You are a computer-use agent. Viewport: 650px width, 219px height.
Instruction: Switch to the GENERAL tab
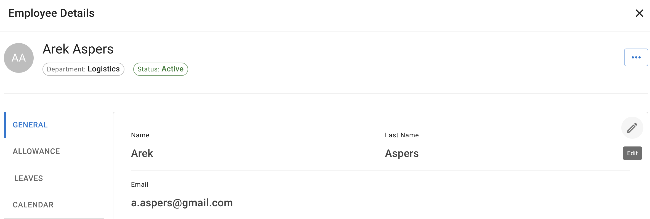coord(30,125)
